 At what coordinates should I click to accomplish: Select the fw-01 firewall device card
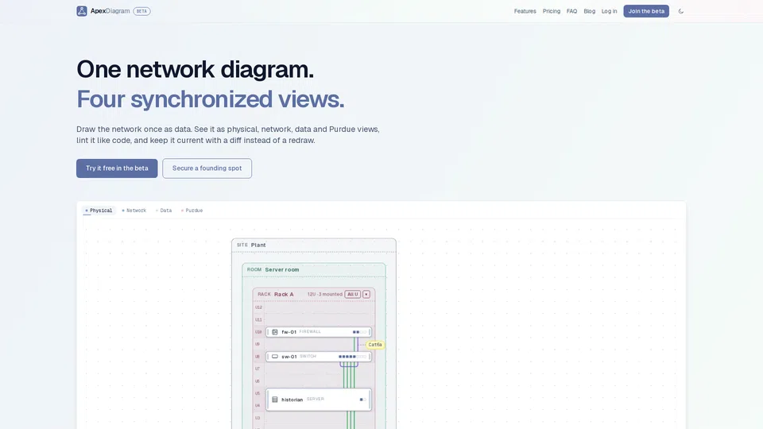[319, 332]
